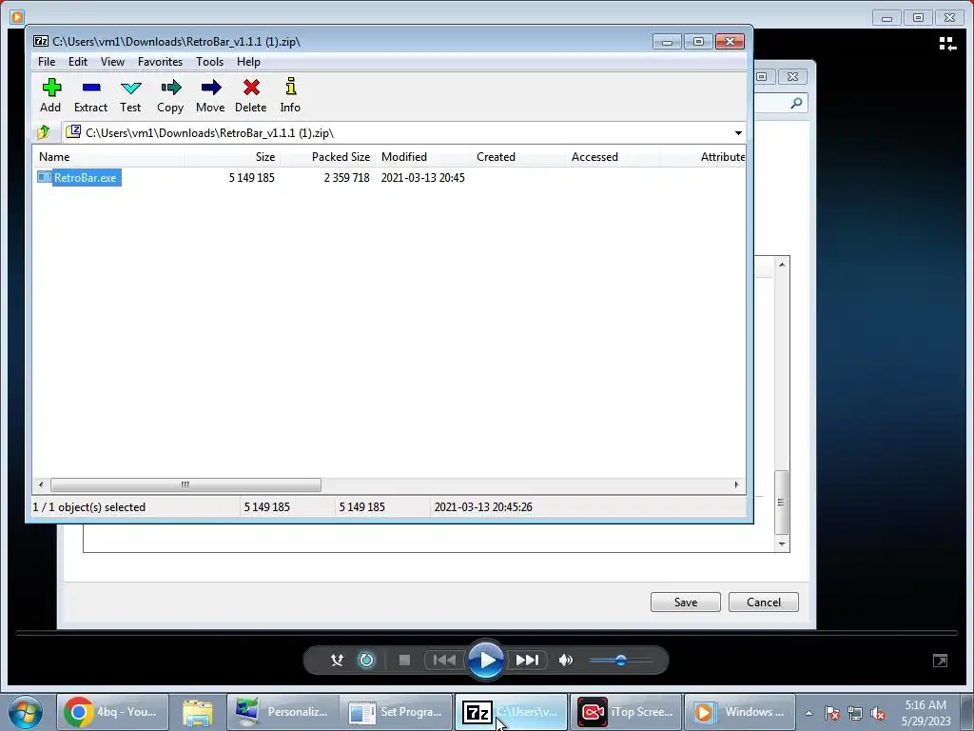Click the file list scroll right arrow
Image resolution: width=974 pixels, height=731 pixels.
coord(737,484)
